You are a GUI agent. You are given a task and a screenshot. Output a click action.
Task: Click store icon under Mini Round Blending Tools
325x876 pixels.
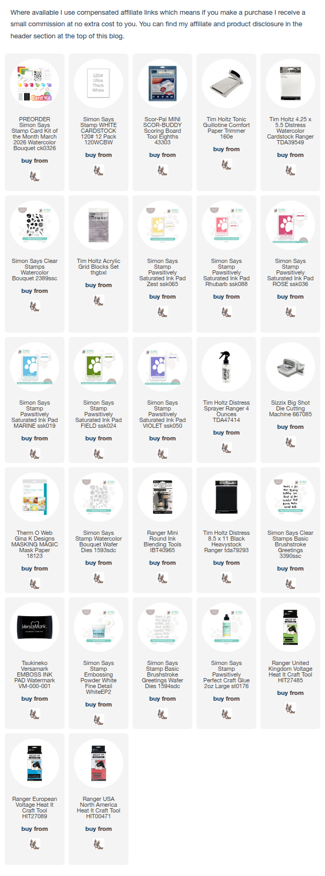pos(162,578)
